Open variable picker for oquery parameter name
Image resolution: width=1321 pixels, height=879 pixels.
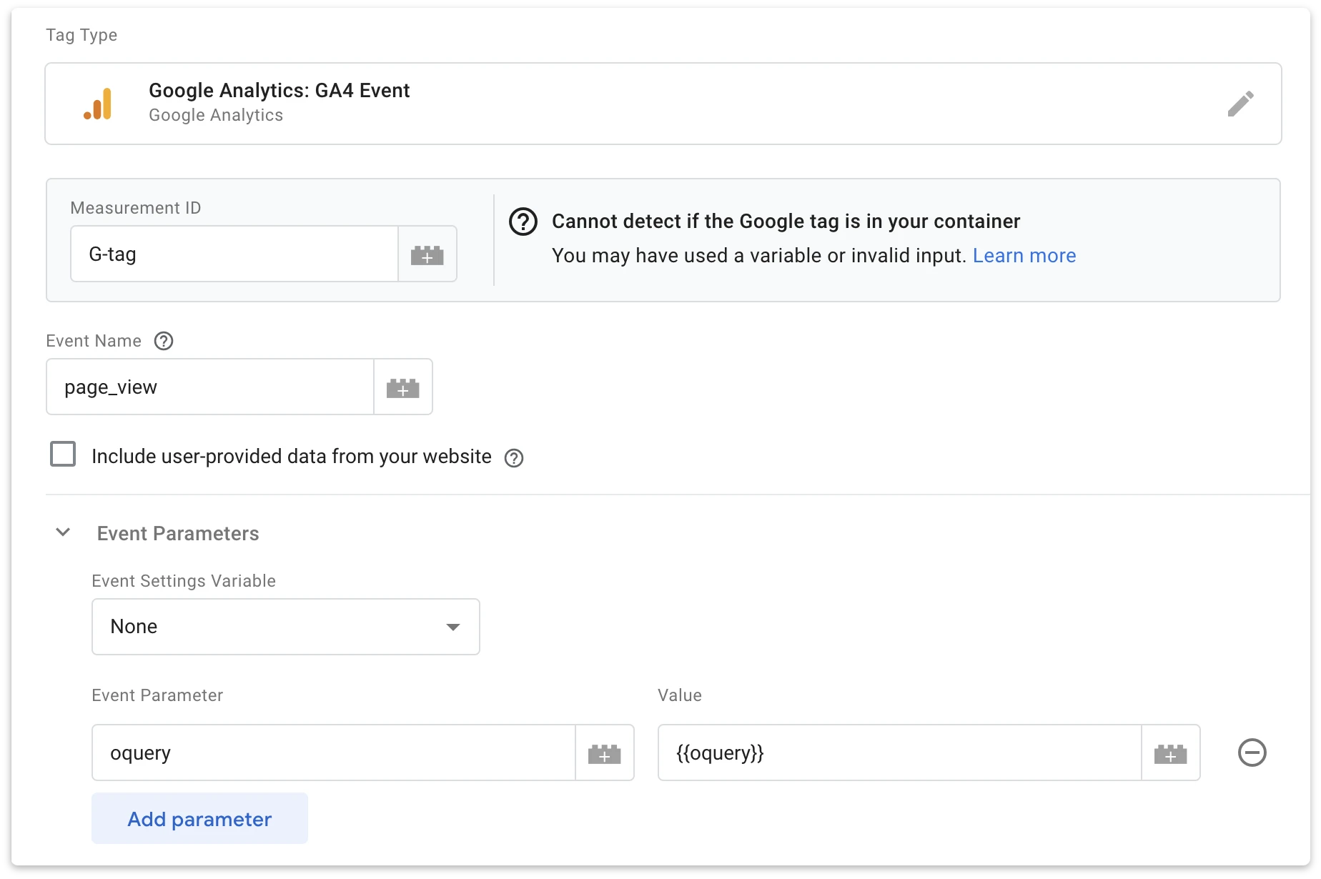pos(605,753)
